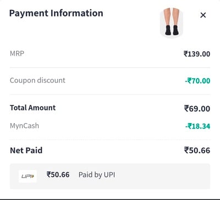Click the ₹50.66 net paid amount
This screenshot has width=220, height=200.
point(197,151)
